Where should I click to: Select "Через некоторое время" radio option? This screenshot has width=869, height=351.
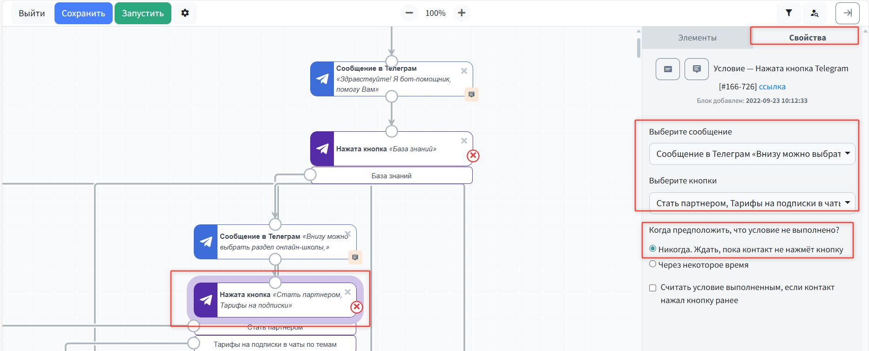coord(652,264)
